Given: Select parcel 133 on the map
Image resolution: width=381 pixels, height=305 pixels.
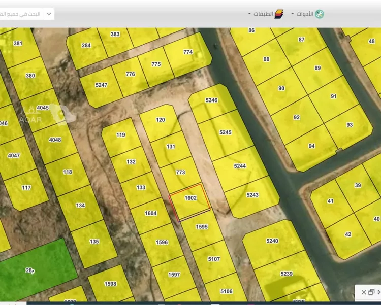Looking at the screenshot, I should coord(141,190).
